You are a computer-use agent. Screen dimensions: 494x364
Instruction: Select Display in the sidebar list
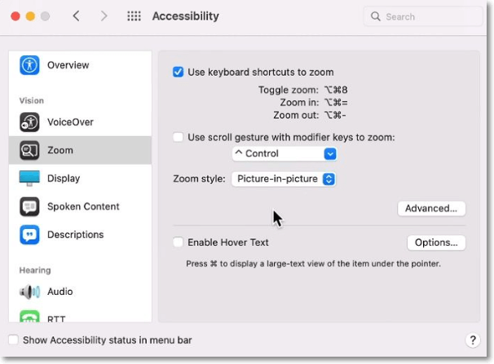[x=80, y=178]
